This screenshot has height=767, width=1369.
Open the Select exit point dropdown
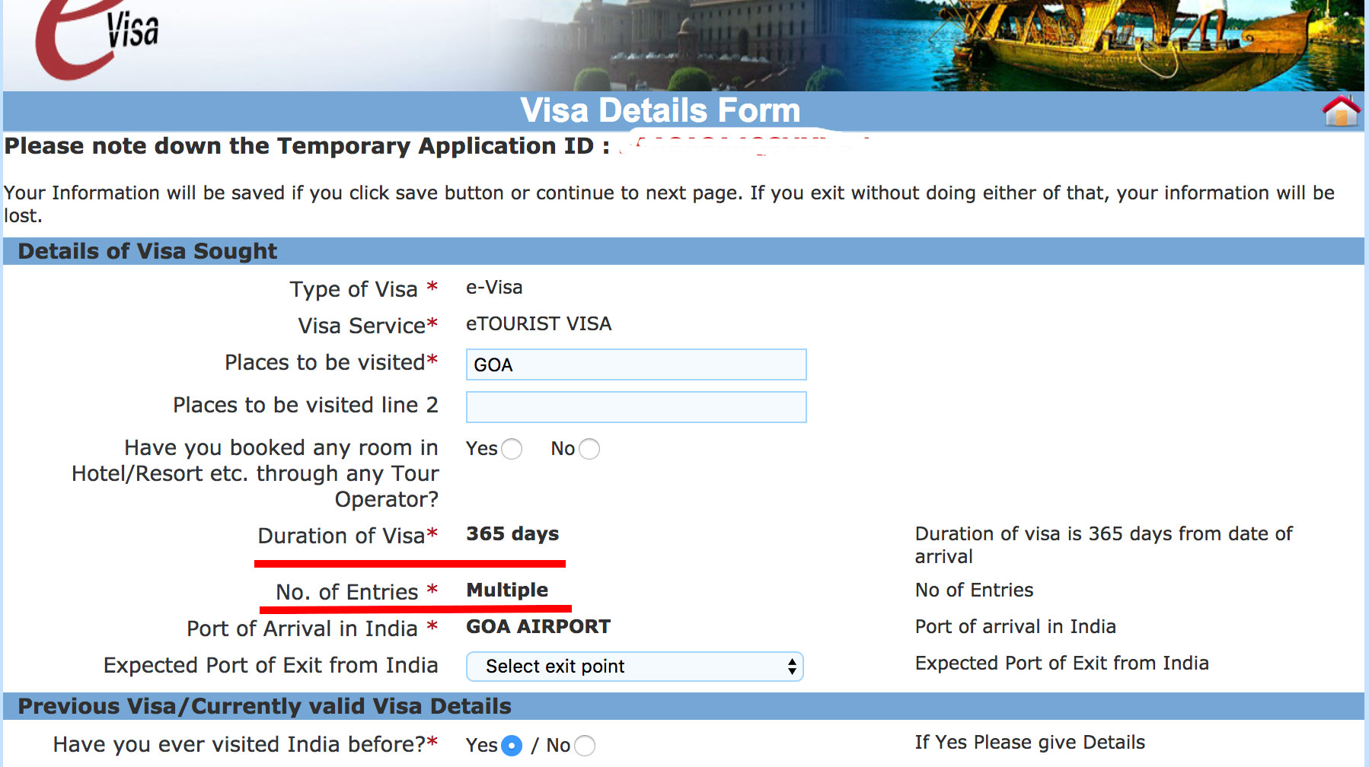click(x=634, y=667)
